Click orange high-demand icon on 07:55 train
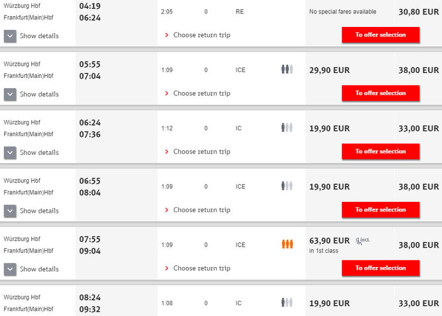The image size is (442, 316). tap(287, 244)
